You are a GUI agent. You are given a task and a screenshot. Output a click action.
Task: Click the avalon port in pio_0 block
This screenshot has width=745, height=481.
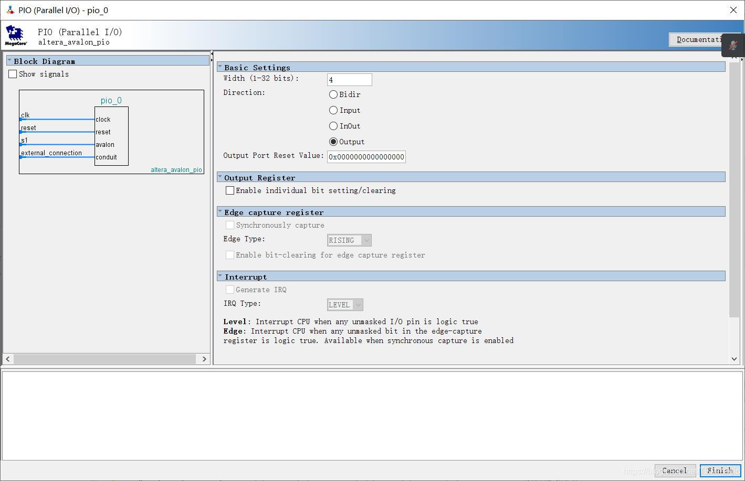click(x=105, y=145)
